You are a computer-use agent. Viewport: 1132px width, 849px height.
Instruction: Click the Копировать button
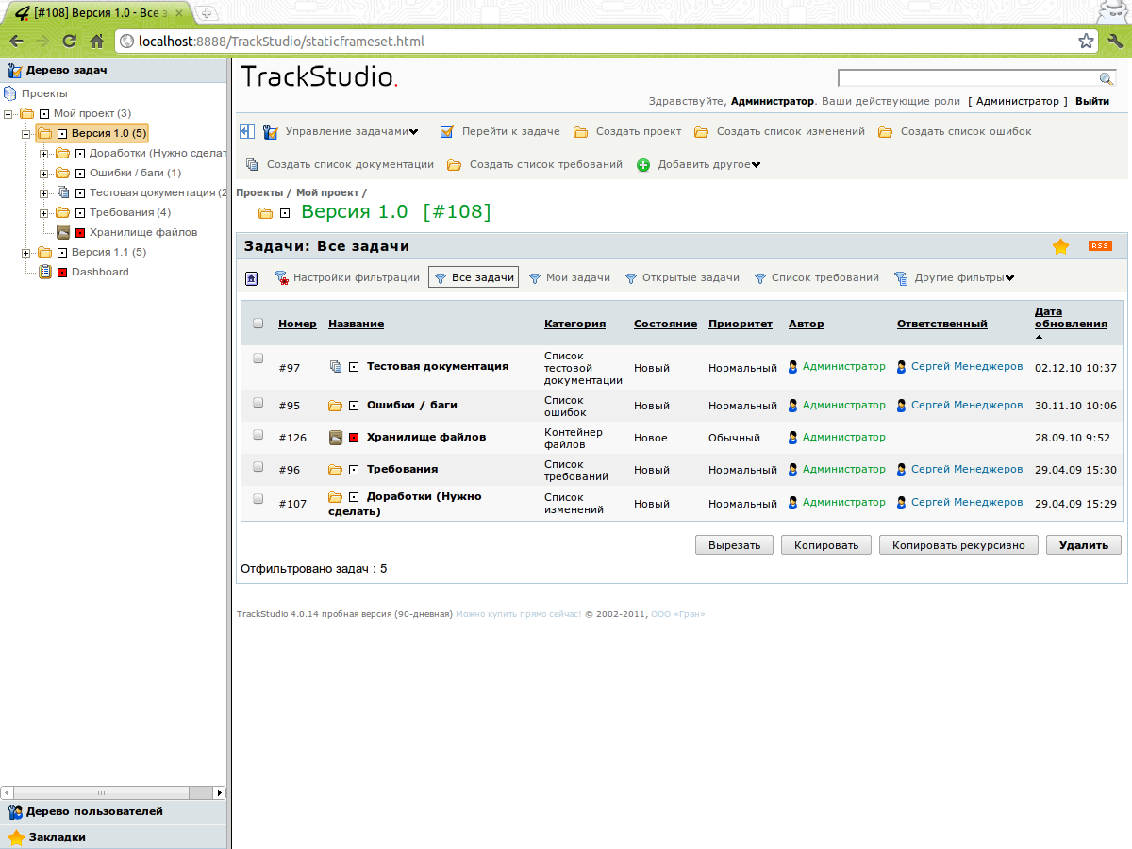coord(826,545)
